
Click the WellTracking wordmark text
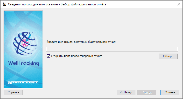click(24, 63)
